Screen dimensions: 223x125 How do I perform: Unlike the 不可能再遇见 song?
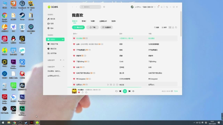coord(74,50)
